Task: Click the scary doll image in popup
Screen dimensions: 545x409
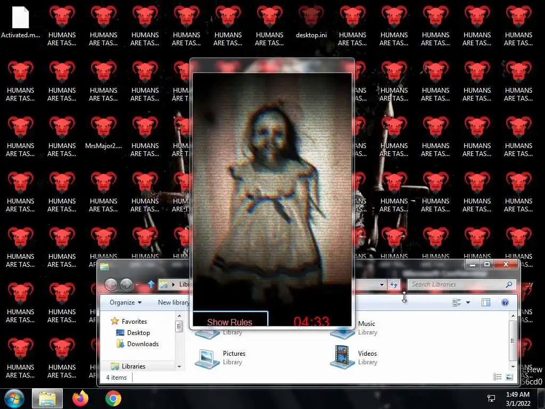Action: [272, 191]
